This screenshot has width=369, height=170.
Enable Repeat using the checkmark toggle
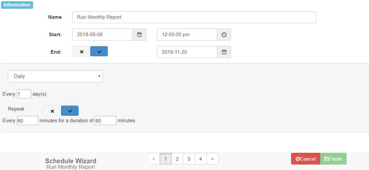70,111
